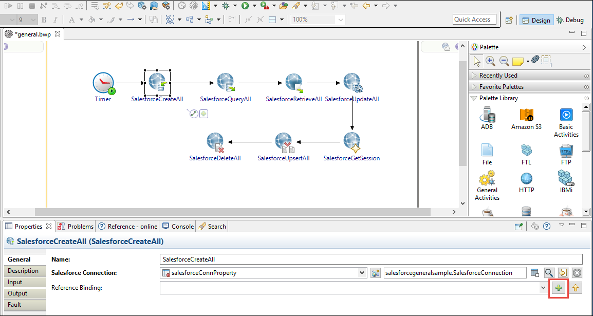Image resolution: width=593 pixels, height=316 pixels.
Task: Select the Timer activity in the process
Action: coord(104,84)
